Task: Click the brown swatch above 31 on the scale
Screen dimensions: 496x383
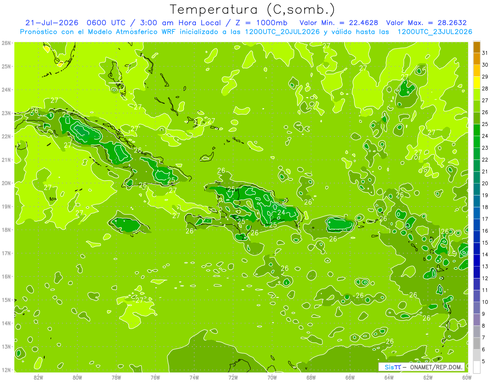Action: click(x=477, y=48)
